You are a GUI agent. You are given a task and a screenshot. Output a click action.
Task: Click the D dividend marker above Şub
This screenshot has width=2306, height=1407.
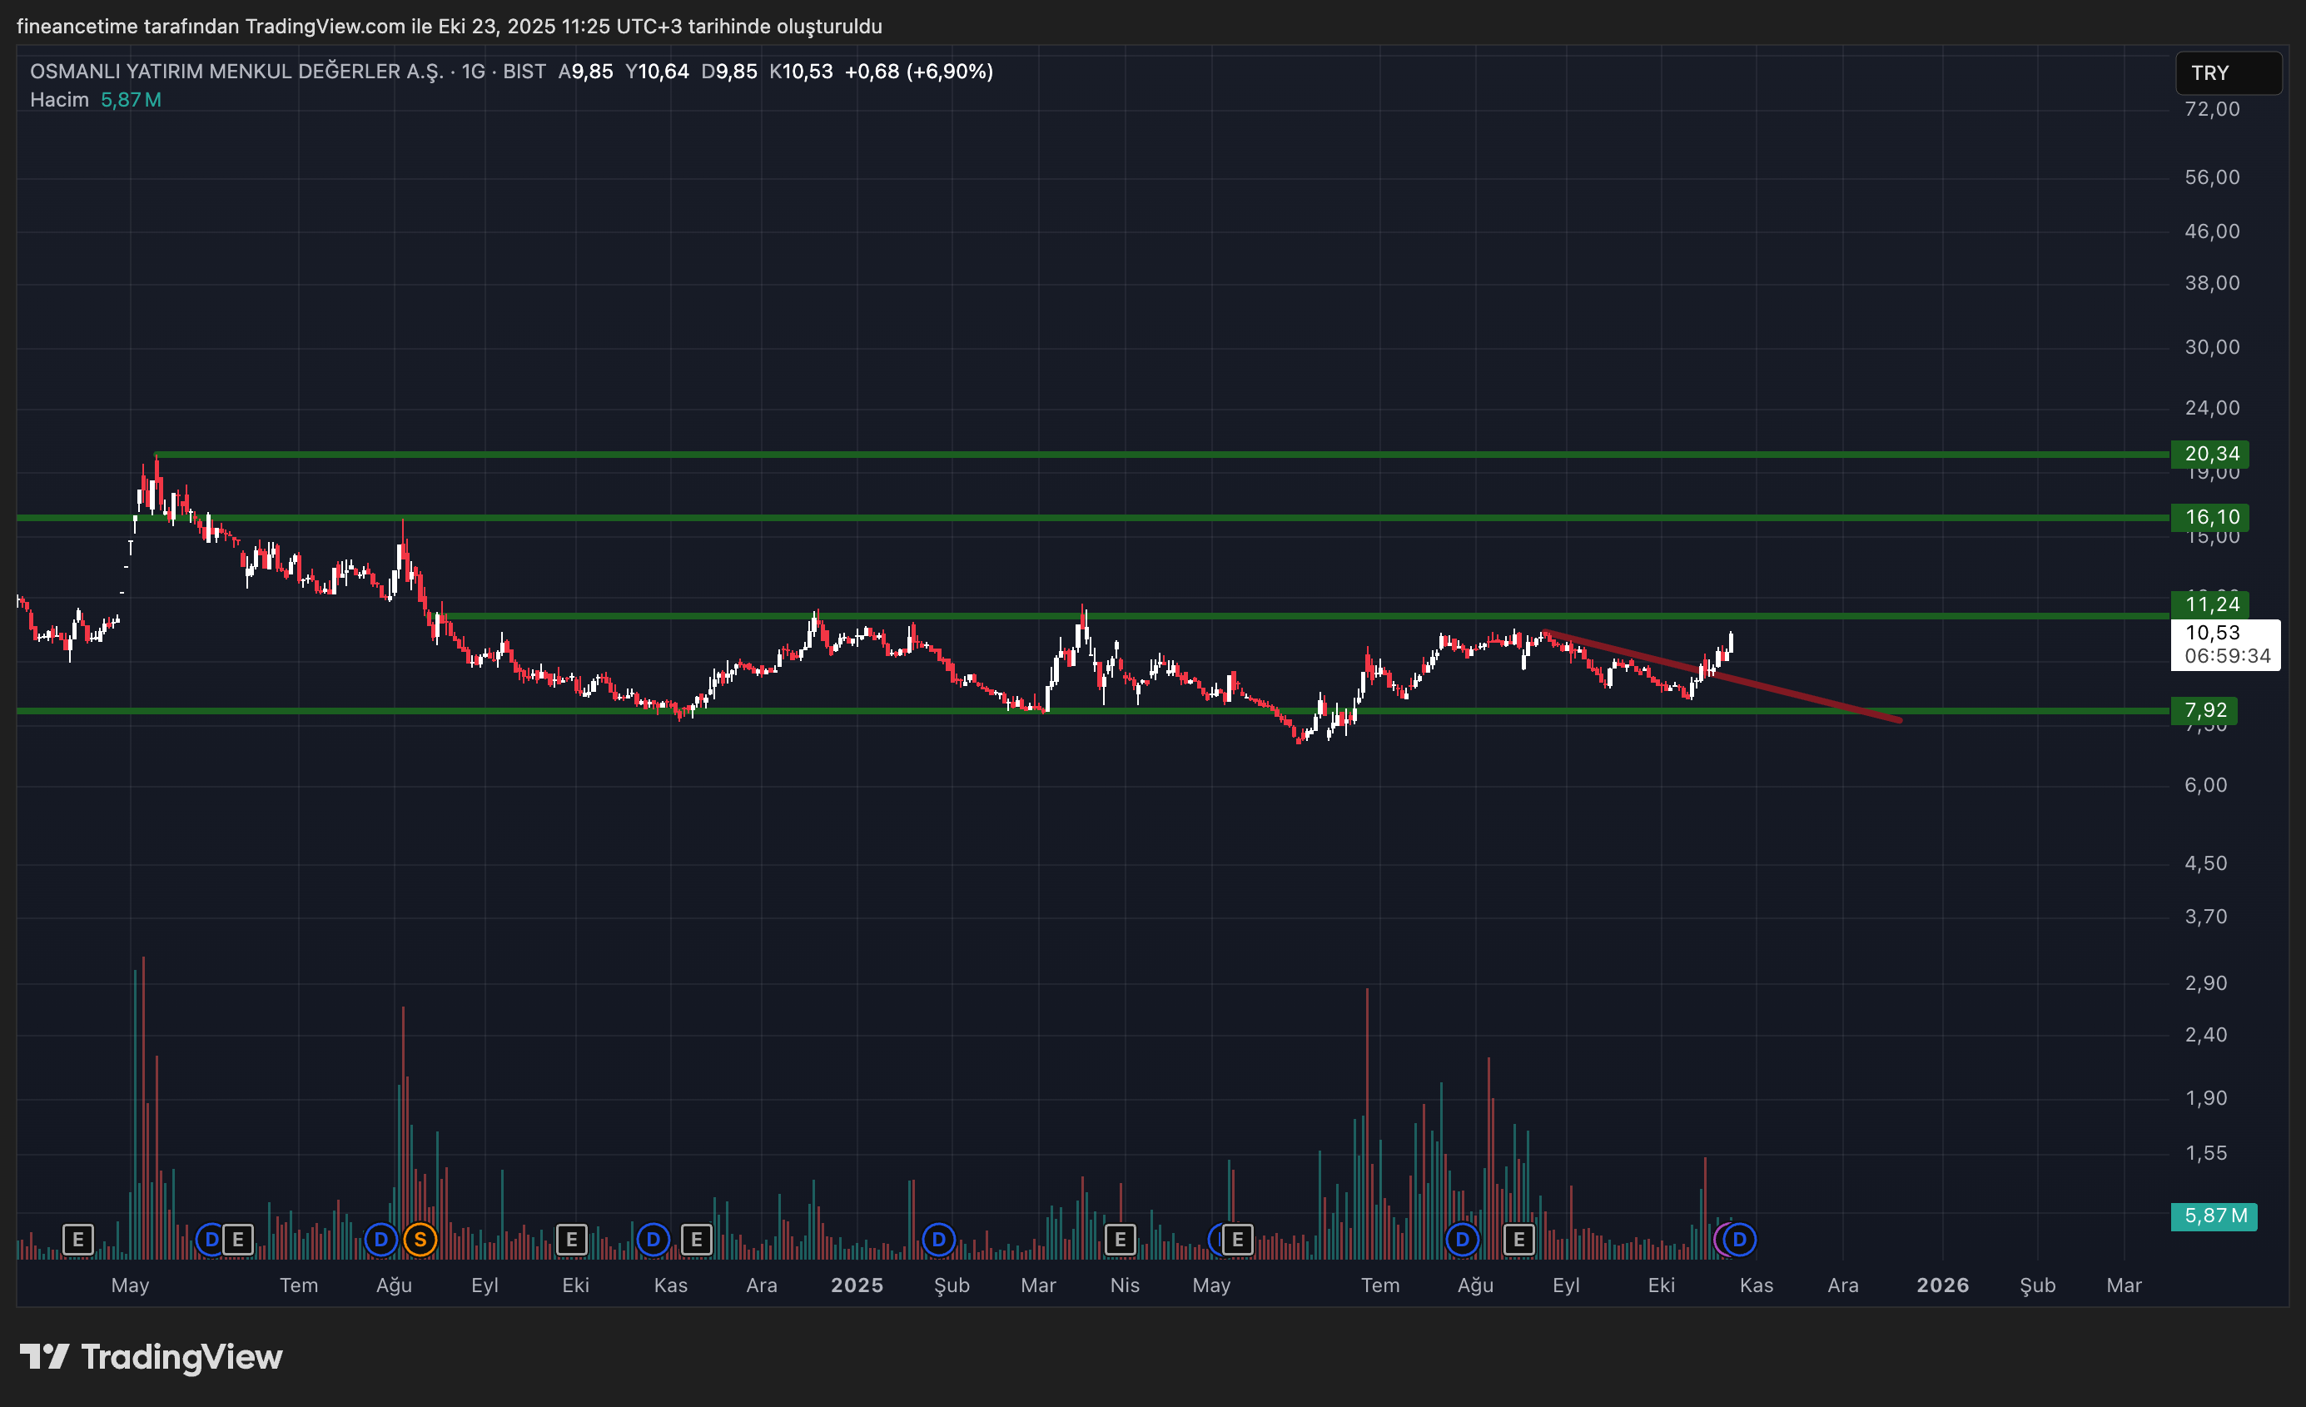pos(937,1240)
